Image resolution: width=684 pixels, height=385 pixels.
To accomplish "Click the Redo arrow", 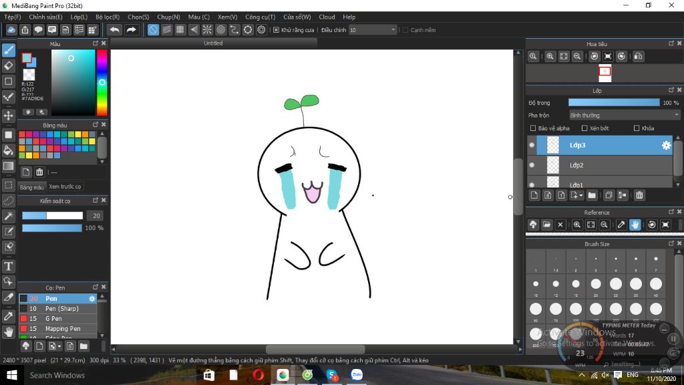I will [x=131, y=29].
